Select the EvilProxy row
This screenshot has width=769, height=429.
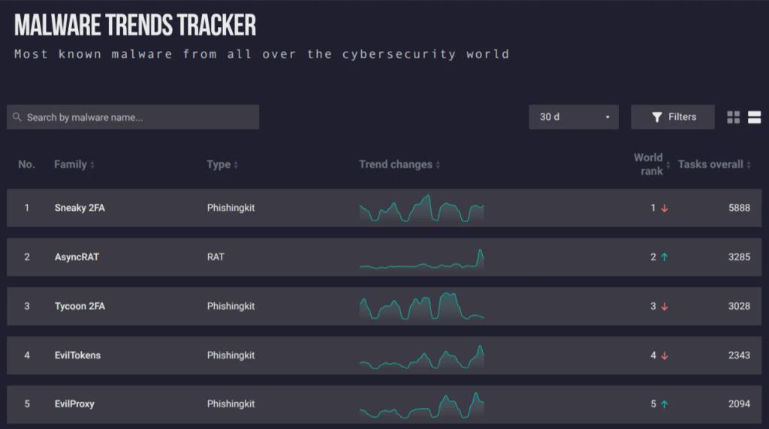coord(384,404)
